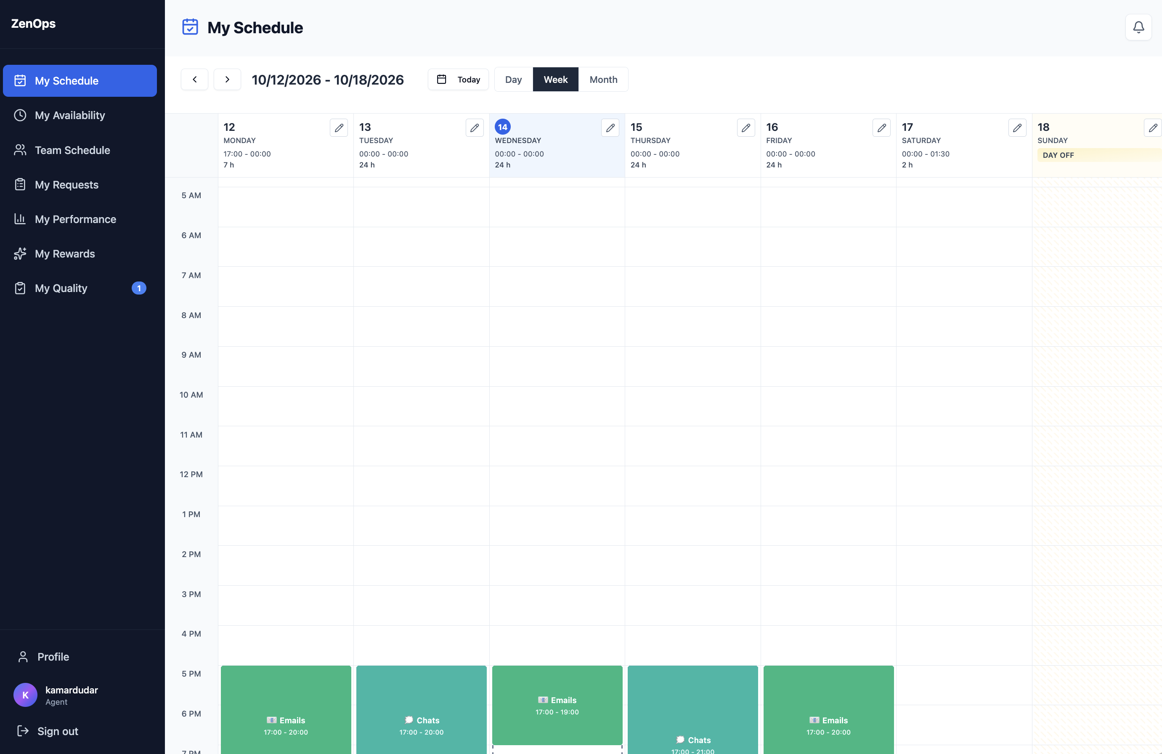The image size is (1162, 754).
Task: Open the notifications bell
Action: (x=1138, y=27)
